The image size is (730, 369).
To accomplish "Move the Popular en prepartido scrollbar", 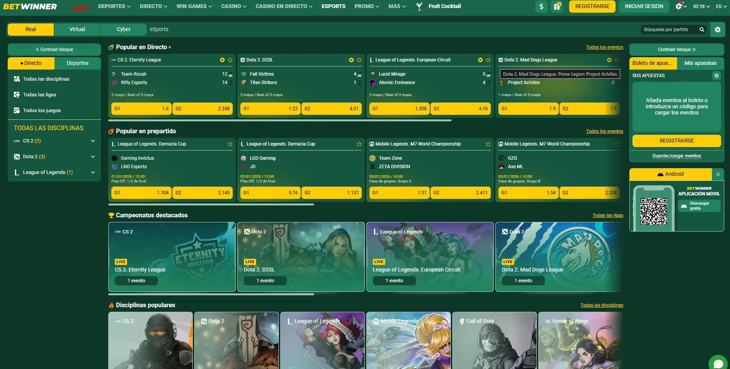I will click(211, 205).
